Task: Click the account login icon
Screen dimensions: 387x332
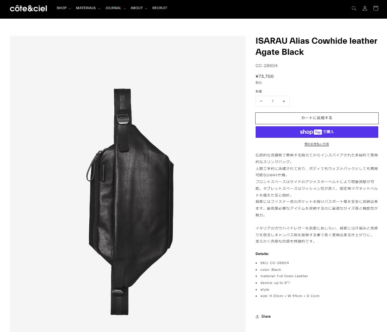Action: (x=365, y=8)
